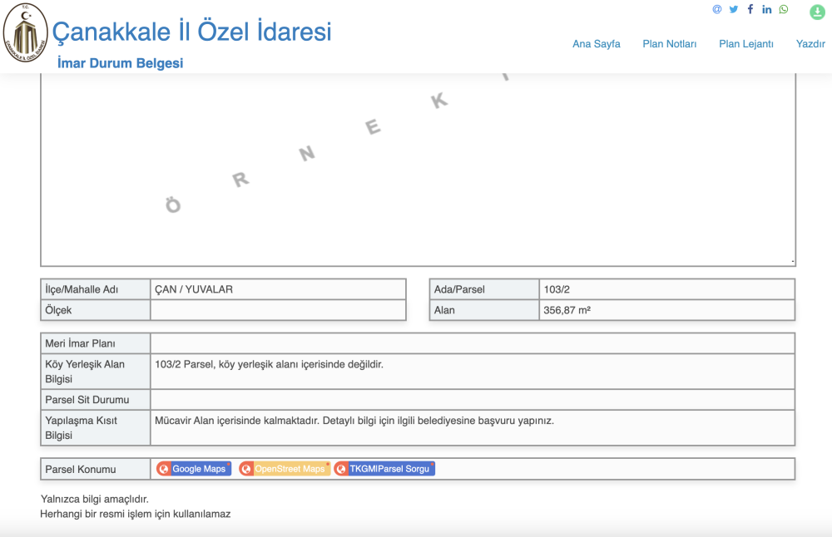Share via the WhatsApp icon
Screen dimensions: 832x537
tap(784, 9)
